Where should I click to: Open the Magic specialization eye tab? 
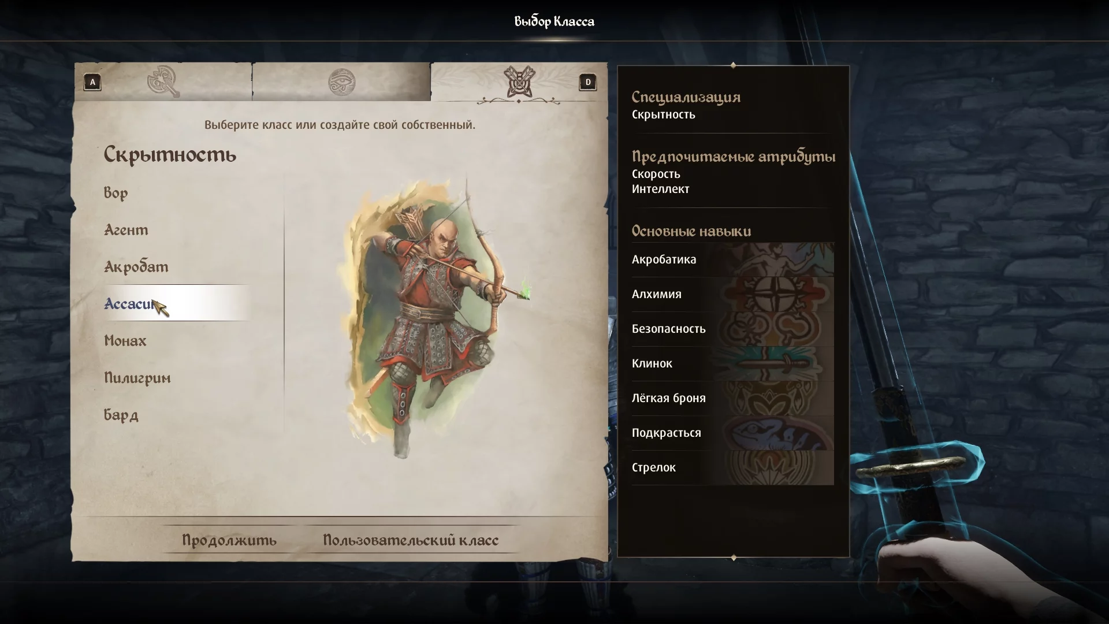(341, 81)
